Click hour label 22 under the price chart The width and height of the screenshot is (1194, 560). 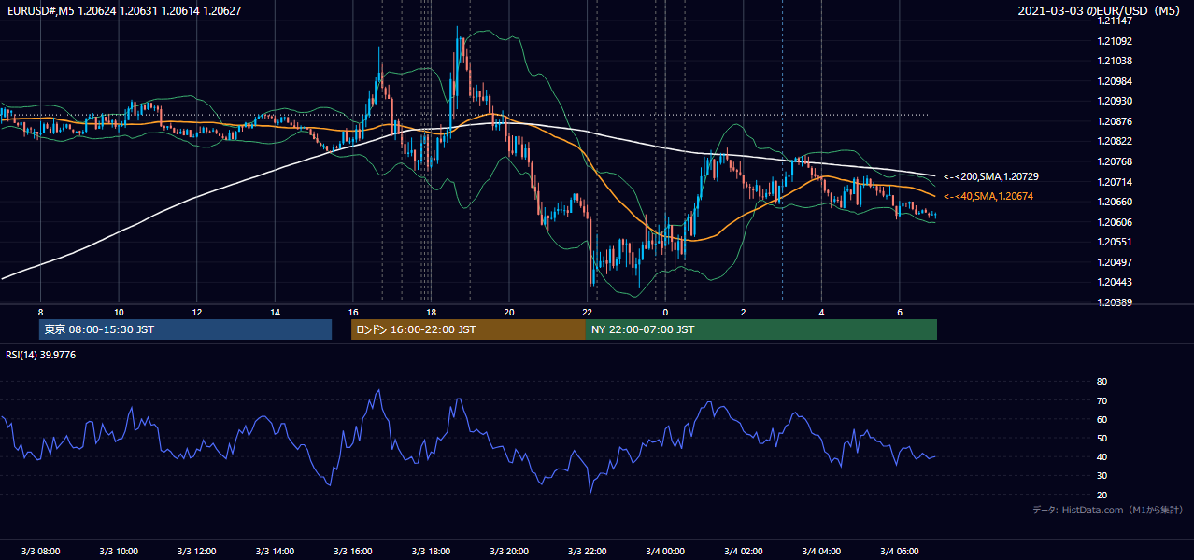[587, 312]
